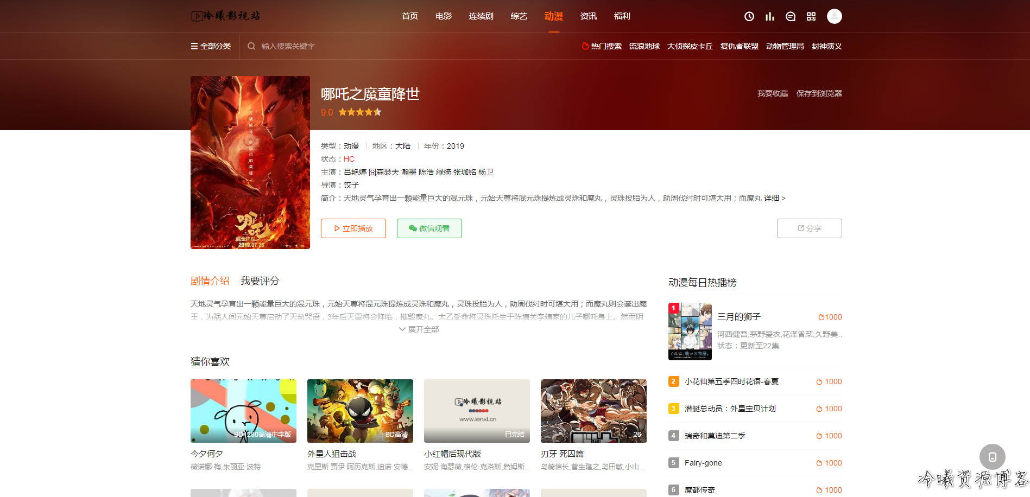Open 电影 movies section
This screenshot has height=497, width=1030.
(444, 16)
